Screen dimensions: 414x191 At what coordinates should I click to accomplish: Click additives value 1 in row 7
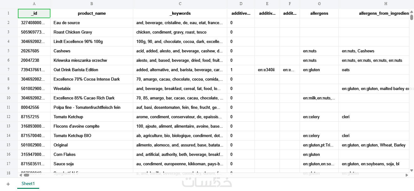click(241, 70)
